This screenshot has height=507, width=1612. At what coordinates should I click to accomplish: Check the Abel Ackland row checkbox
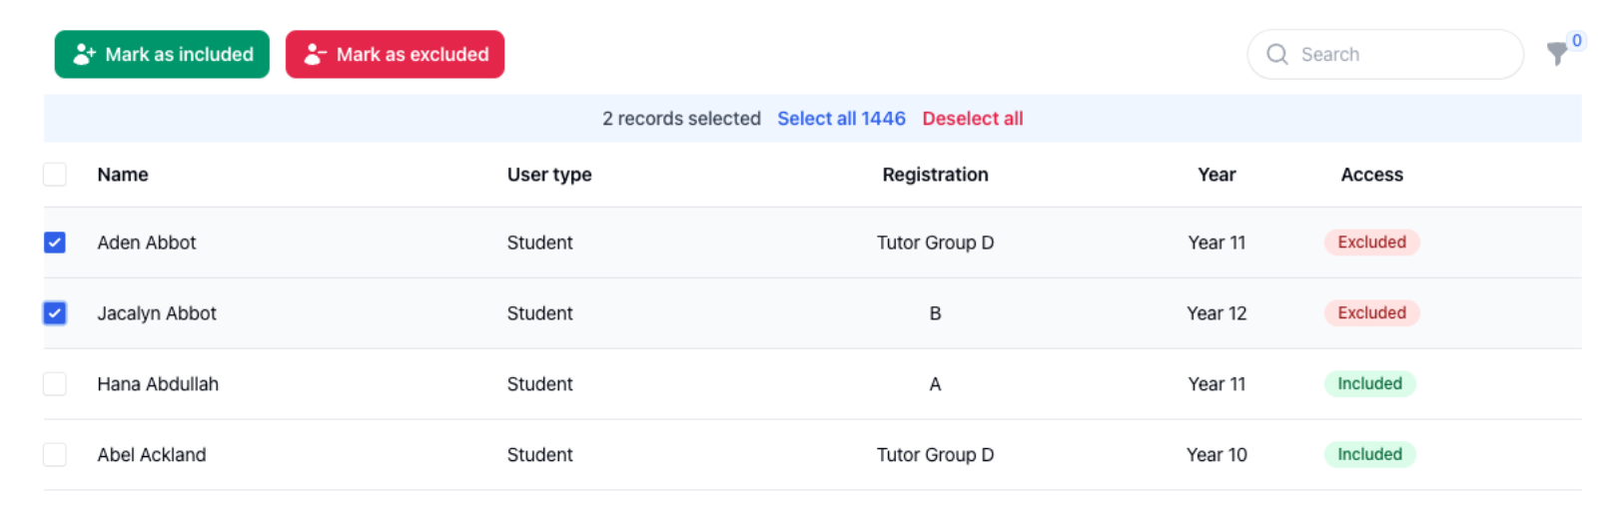click(x=55, y=455)
